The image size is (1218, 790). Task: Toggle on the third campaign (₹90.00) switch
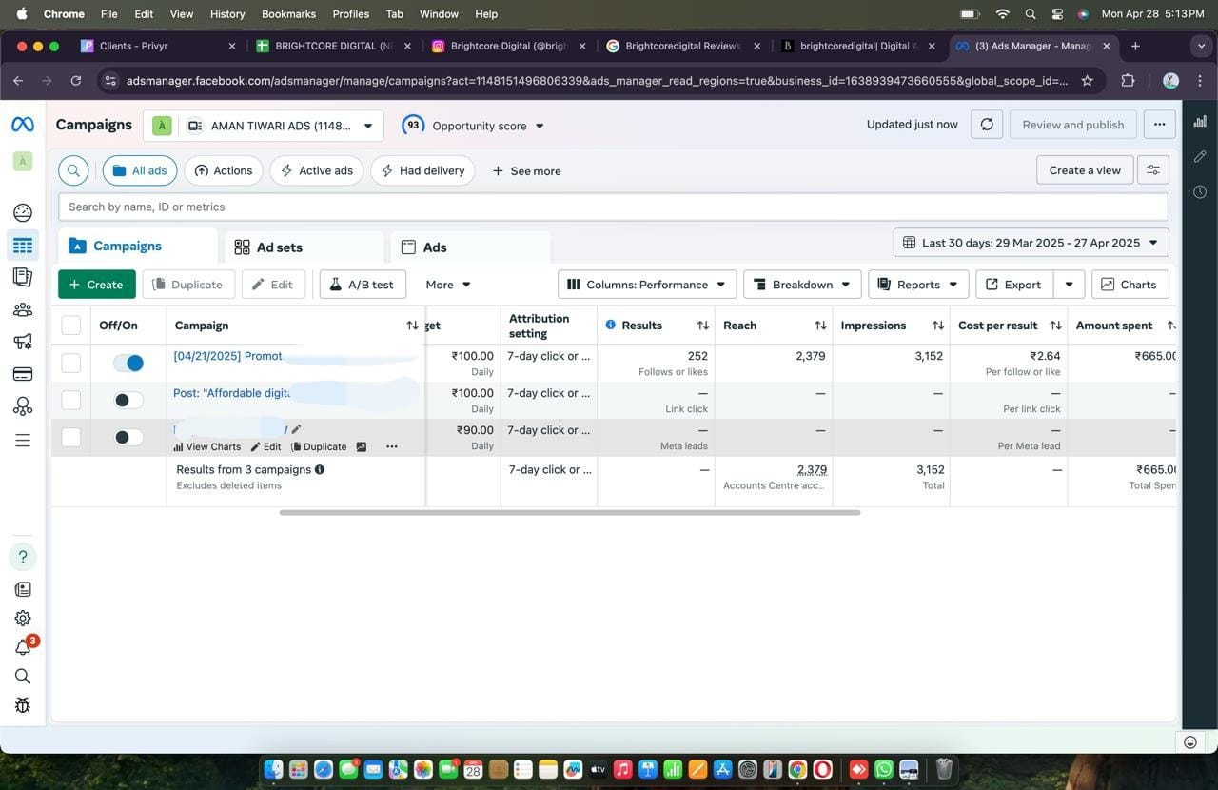coord(128,437)
